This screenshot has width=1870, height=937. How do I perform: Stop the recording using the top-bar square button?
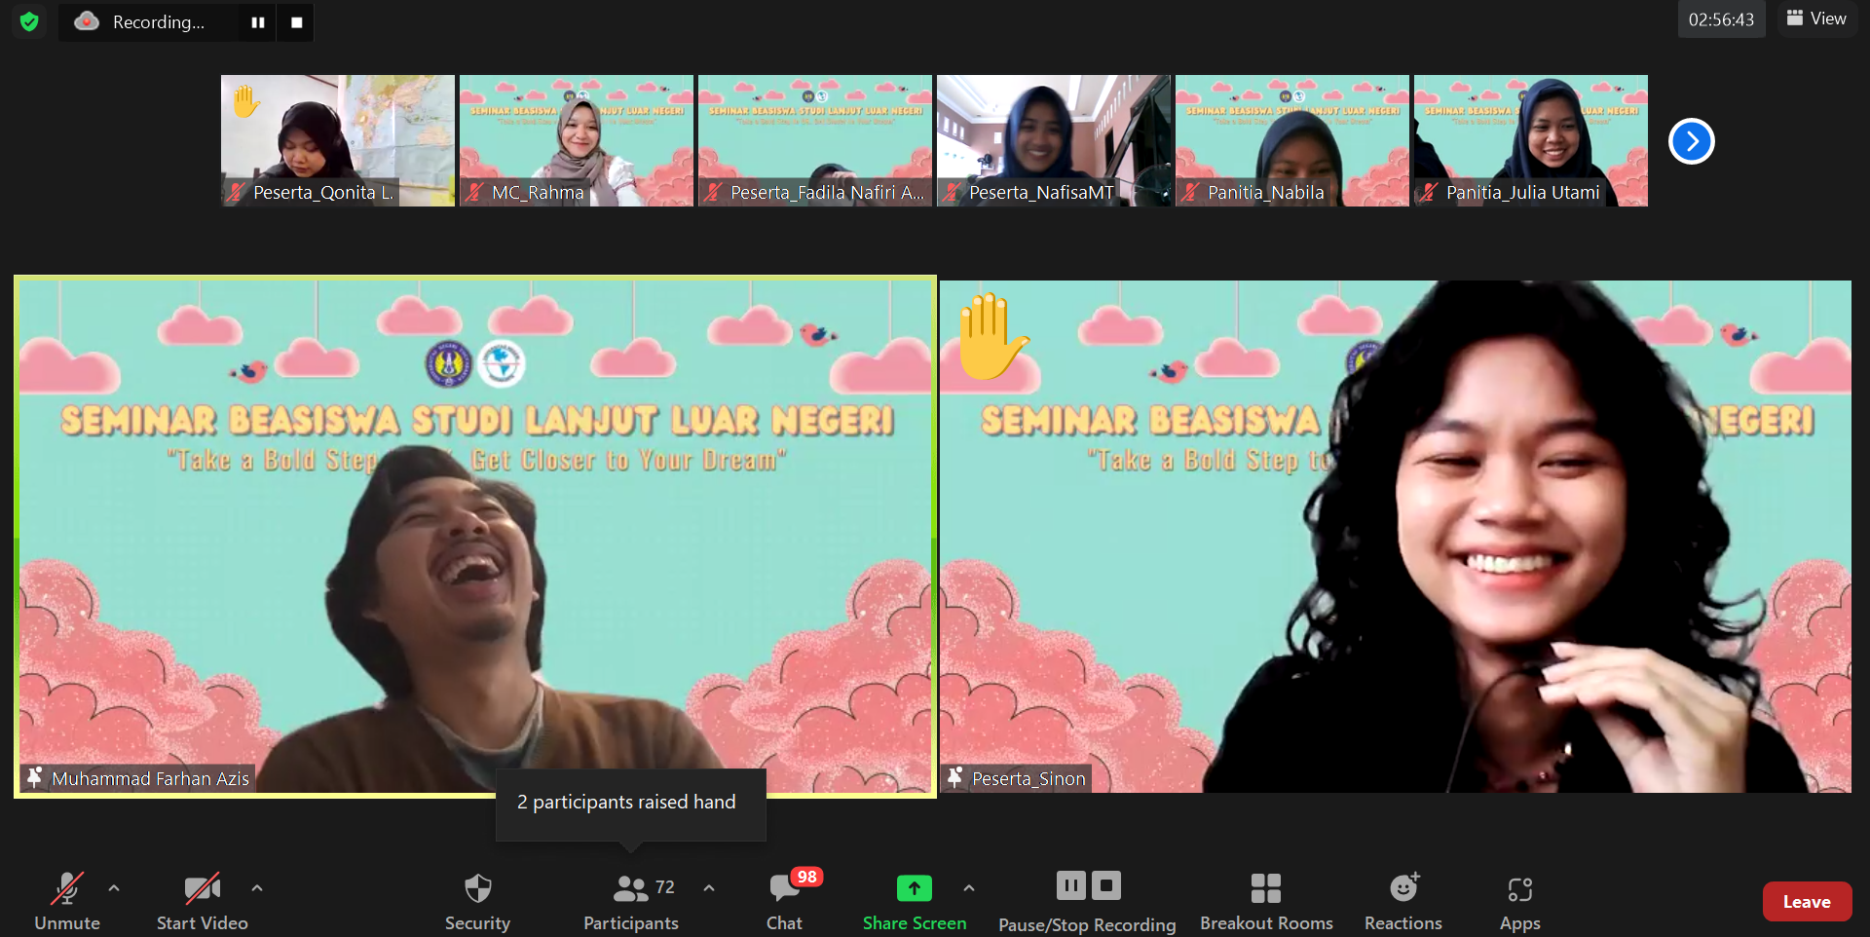pos(296,22)
